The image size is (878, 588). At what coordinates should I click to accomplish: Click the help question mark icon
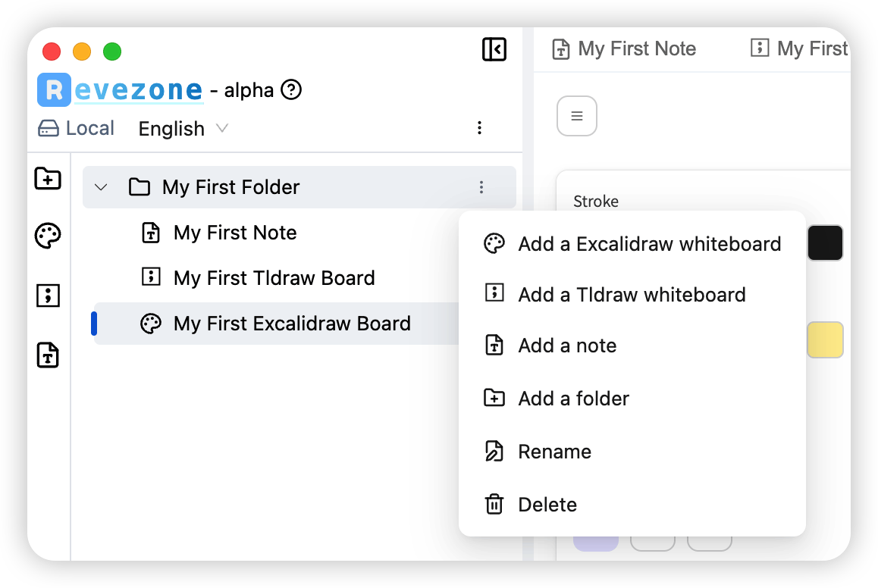point(291,90)
